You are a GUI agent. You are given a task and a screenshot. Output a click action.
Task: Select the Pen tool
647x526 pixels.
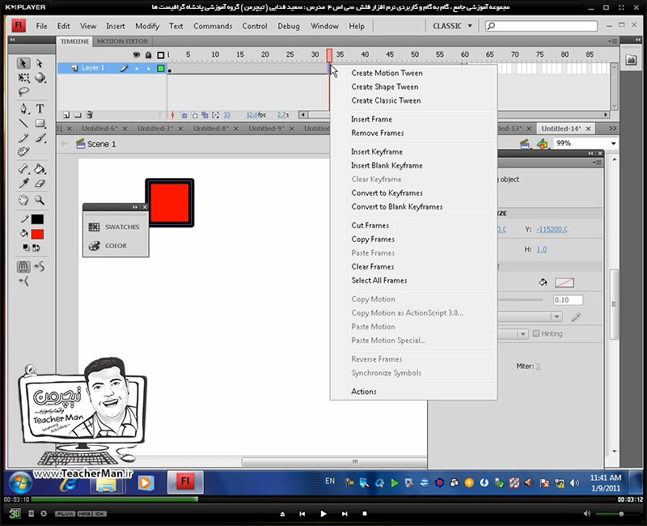(x=23, y=108)
